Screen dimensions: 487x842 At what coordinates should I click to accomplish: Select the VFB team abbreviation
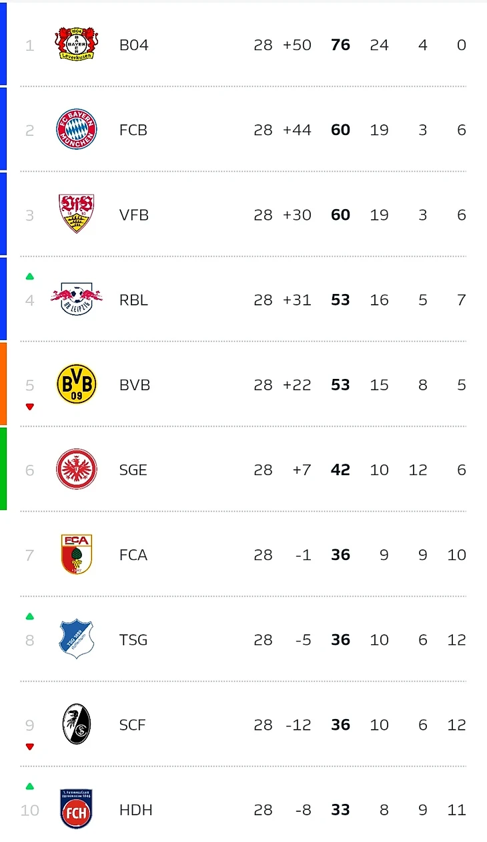point(133,215)
